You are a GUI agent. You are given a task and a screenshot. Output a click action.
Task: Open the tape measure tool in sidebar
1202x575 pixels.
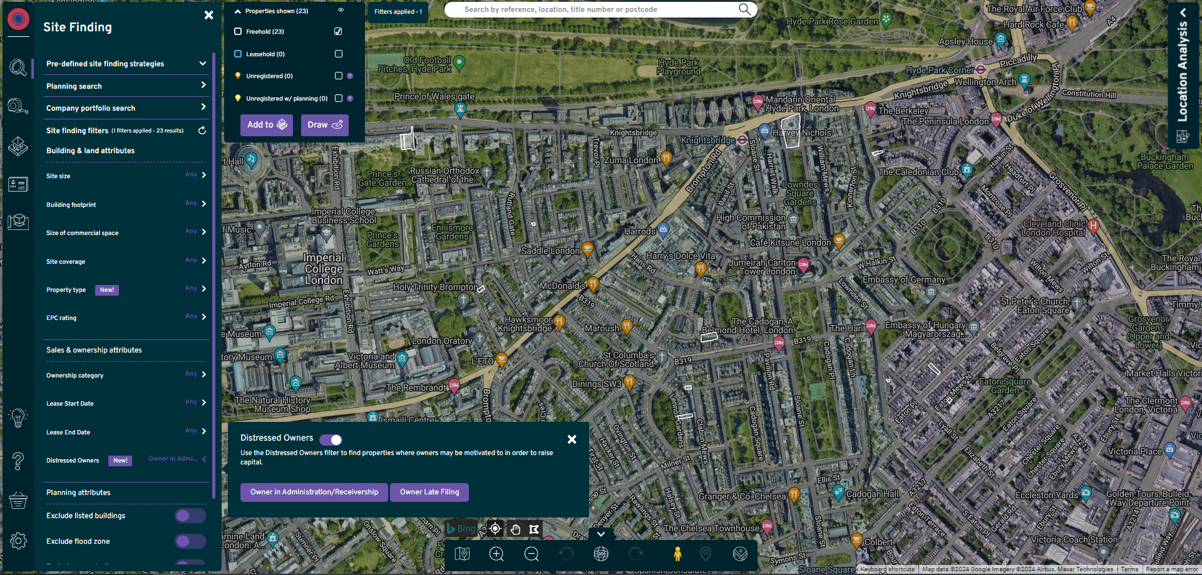[18, 106]
